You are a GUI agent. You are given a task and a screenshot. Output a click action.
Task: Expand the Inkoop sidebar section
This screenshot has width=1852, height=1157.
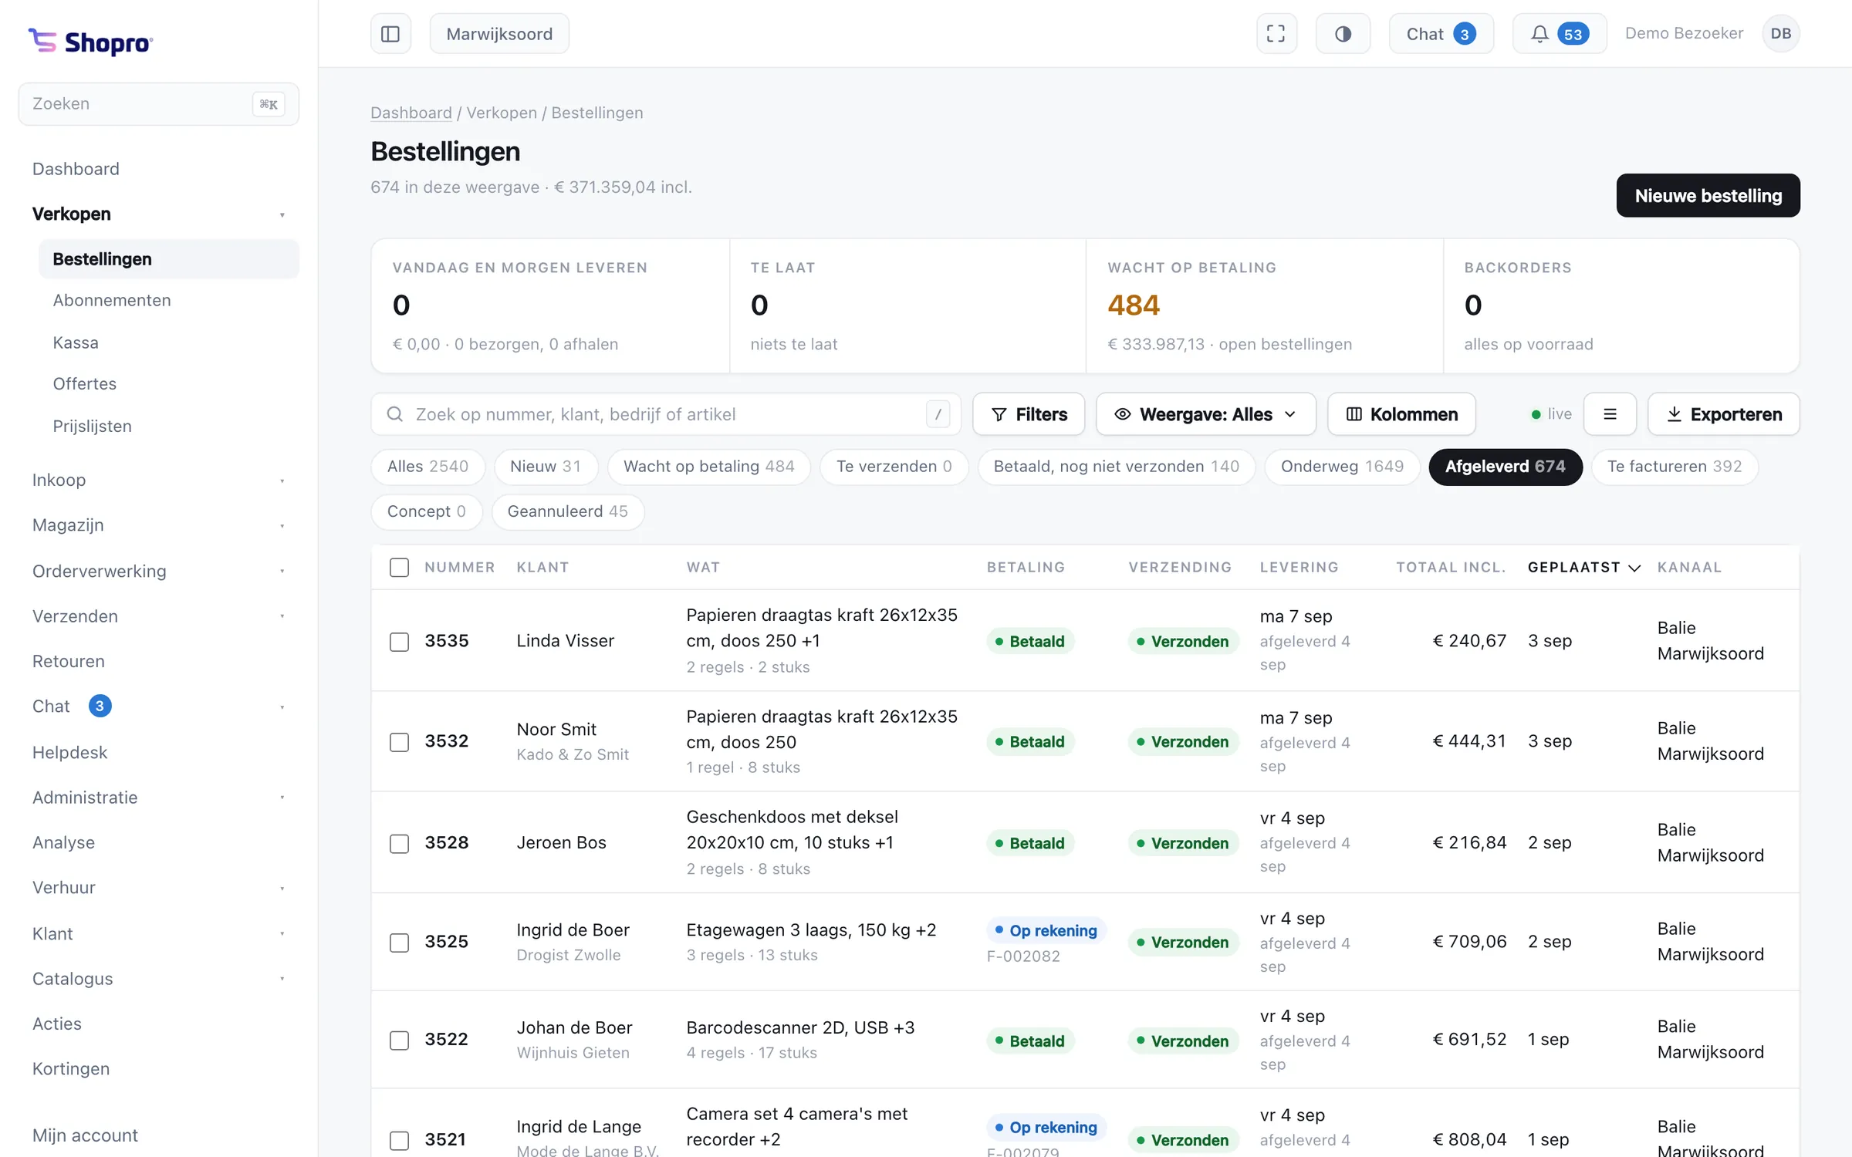click(x=159, y=480)
